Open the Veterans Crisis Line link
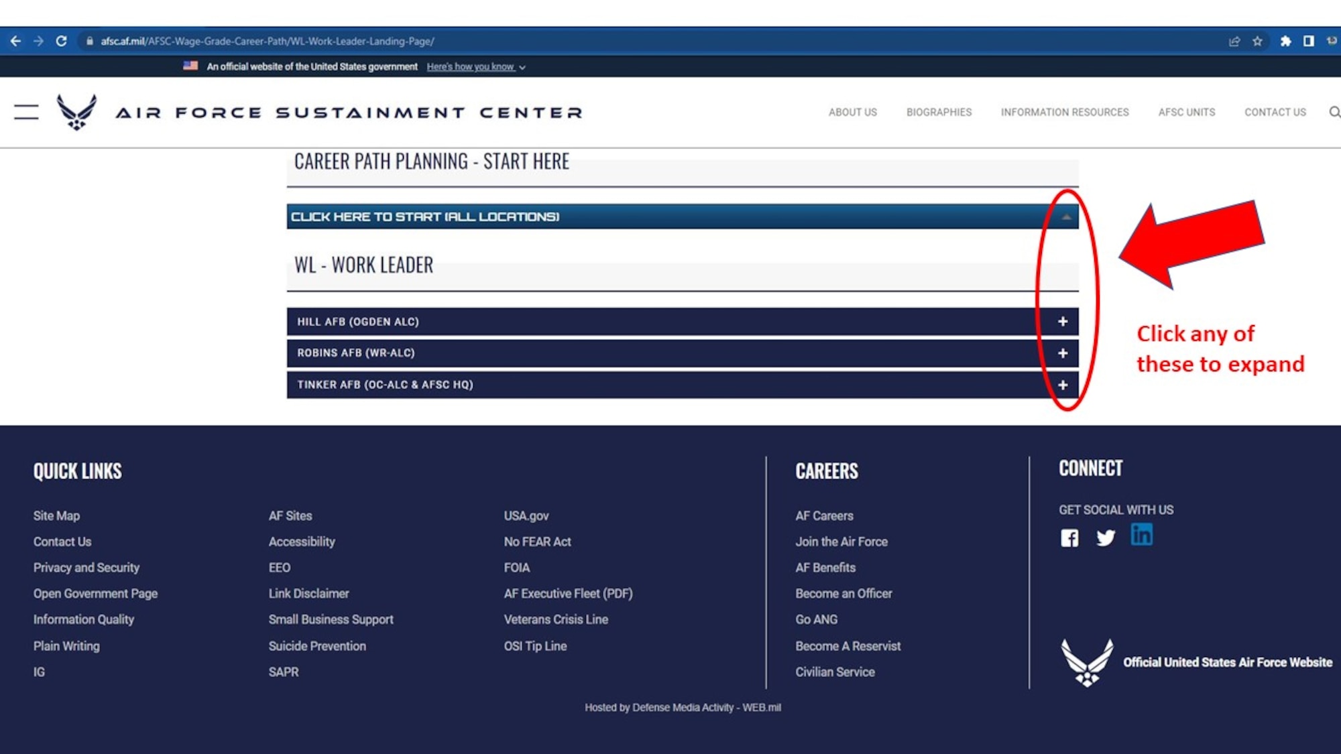 (x=556, y=619)
